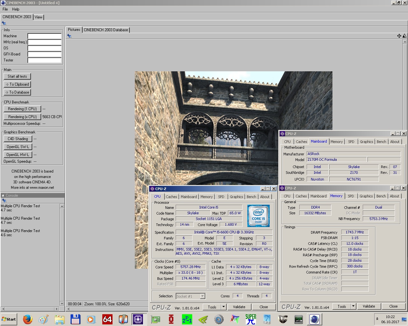Open the TUF shield logo taskbar icon

tap(283, 319)
